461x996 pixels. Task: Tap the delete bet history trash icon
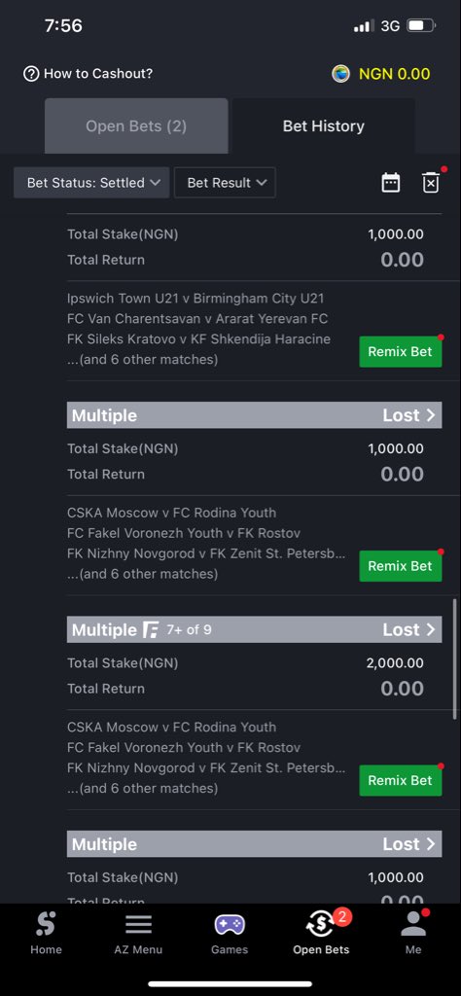[x=431, y=183]
